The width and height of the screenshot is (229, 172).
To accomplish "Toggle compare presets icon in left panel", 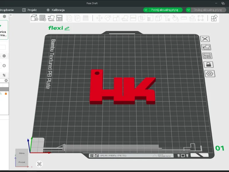I will pos(4,75).
